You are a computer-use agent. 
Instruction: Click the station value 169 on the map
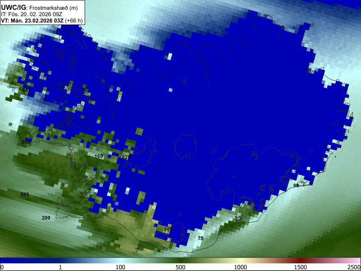coord(99,156)
